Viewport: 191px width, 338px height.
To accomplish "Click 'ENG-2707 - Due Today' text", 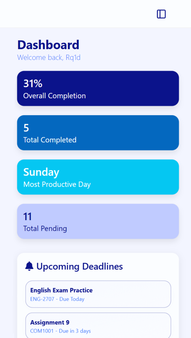I will (x=57, y=299).
